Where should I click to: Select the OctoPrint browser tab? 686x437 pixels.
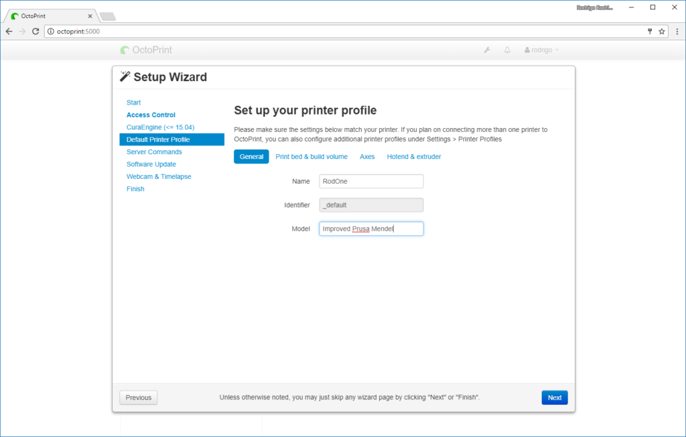[x=52, y=16]
